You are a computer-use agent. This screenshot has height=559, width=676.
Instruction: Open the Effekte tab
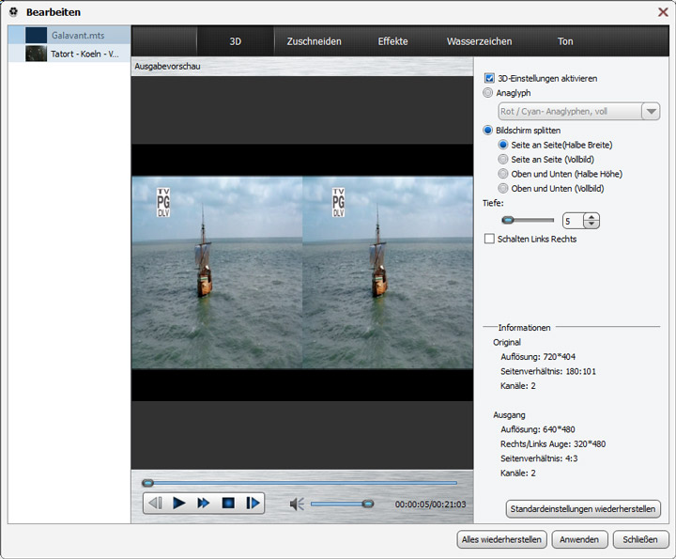[392, 41]
